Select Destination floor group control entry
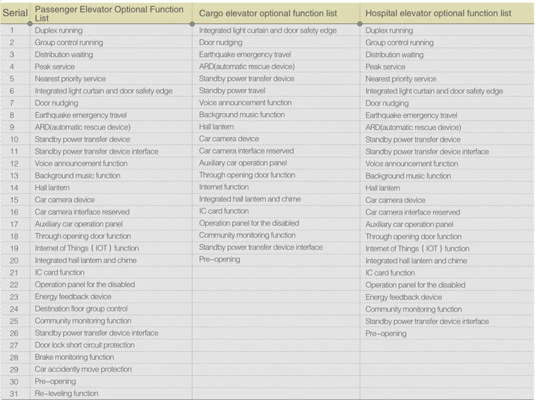 tap(81, 309)
